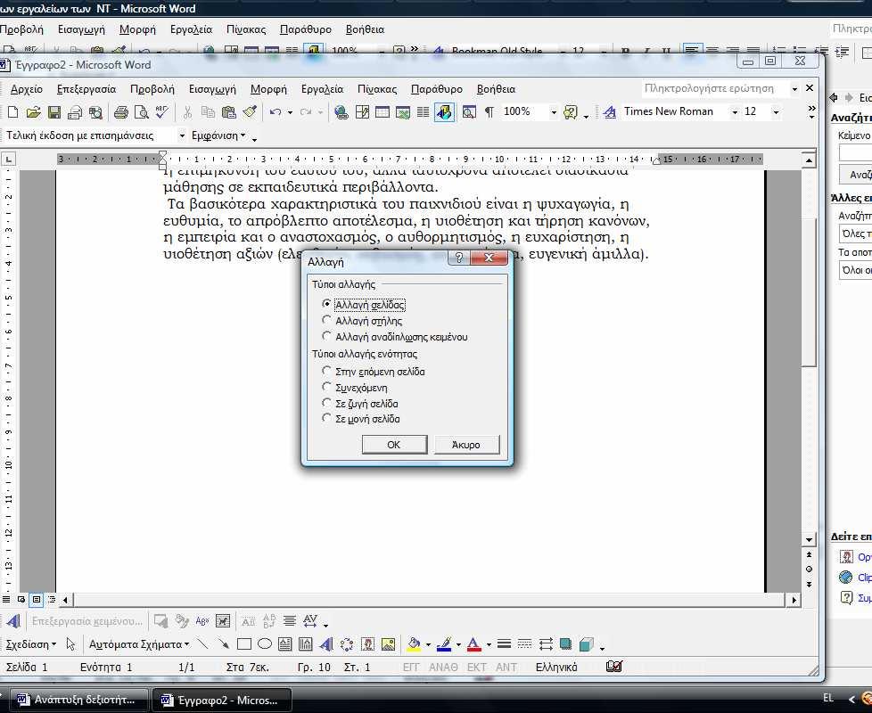The height and width of the screenshot is (713, 872).
Task: Click the Insert Clip Art icon
Action: pyautogui.click(x=367, y=644)
